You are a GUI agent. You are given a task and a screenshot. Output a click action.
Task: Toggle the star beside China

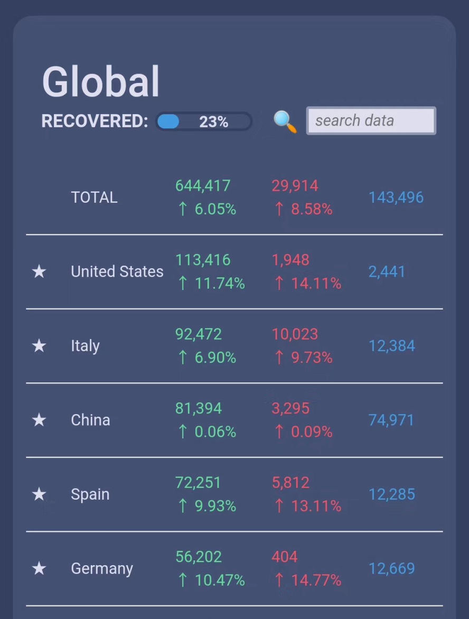[39, 420]
